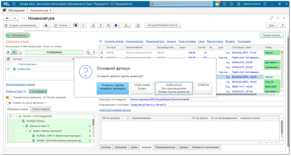This screenshot has height=156, width=291.
Task: Check the ТОЧНЫЙ ПОИСК row checkbox
Action: click(x=11, y=121)
